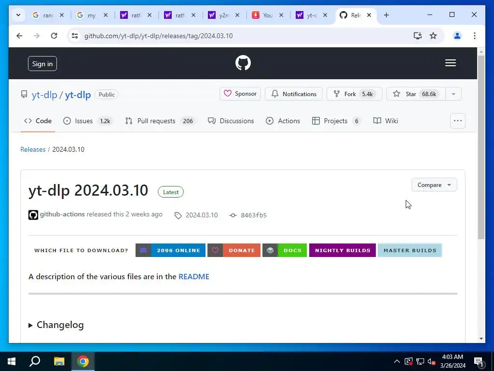Click the github-actions author link
Viewport: 494px width, 371px height.
[62, 214]
